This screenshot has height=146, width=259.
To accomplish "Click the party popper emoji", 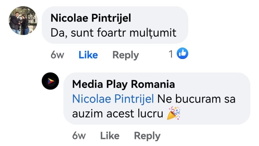I will tap(173, 113).
